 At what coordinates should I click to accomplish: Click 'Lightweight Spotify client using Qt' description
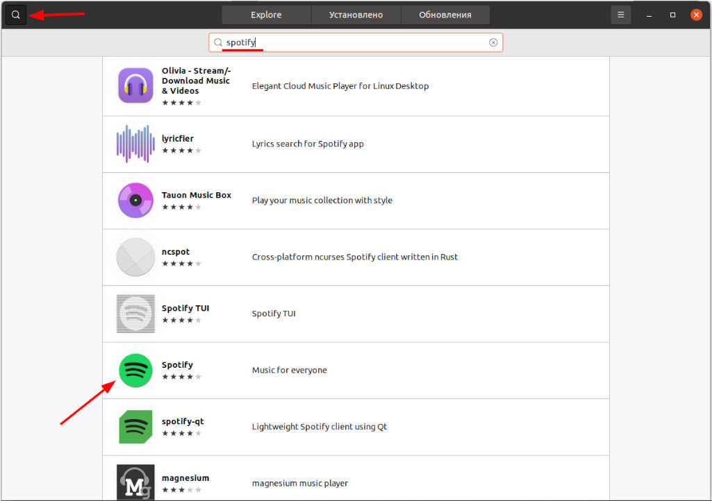(x=320, y=427)
